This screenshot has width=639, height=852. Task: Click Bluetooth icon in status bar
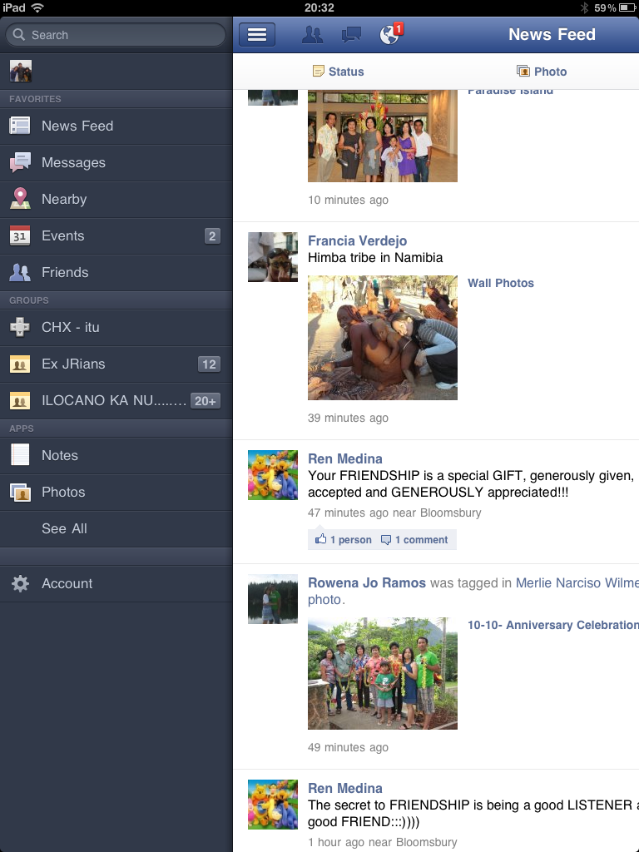(x=584, y=7)
